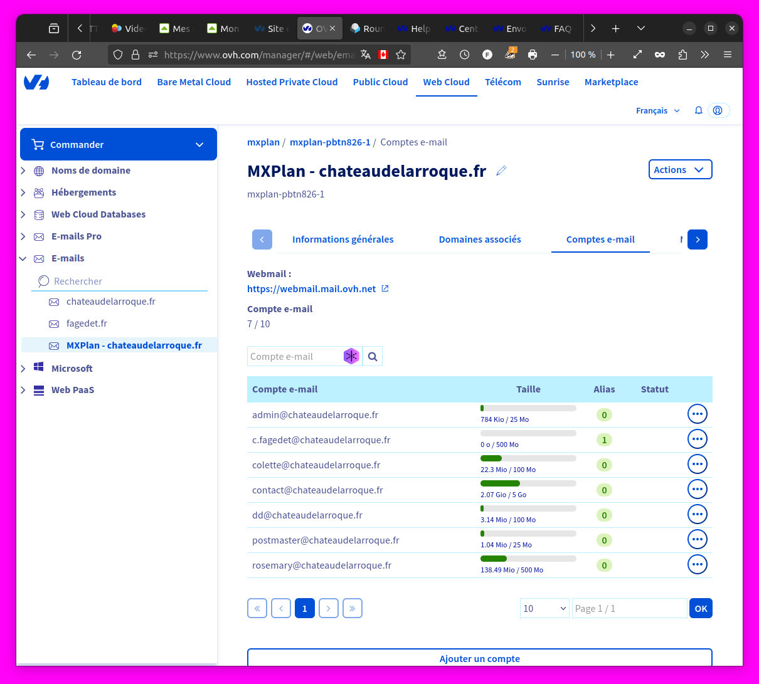
Task: Open a new browser tab with plus
Action: click(616, 28)
